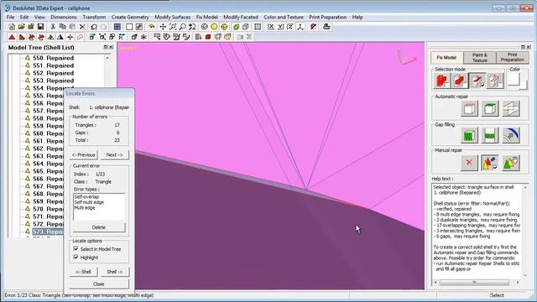Image resolution: width=537 pixels, height=302 pixels.
Task: Click the Help text horizontal scrollbar
Action: (474, 283)
